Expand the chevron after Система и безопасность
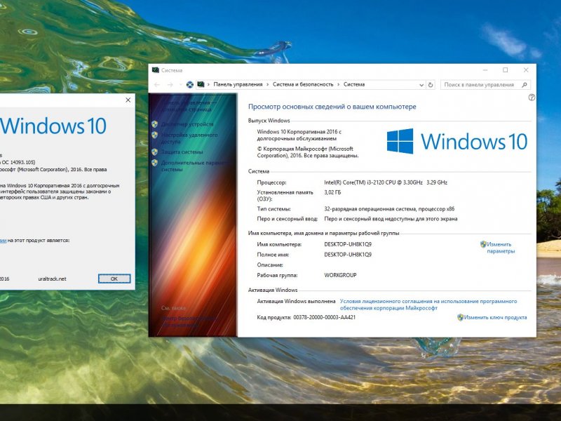This screenshot has height=421, width=561. pyautogui.click(x=339, y=85)
